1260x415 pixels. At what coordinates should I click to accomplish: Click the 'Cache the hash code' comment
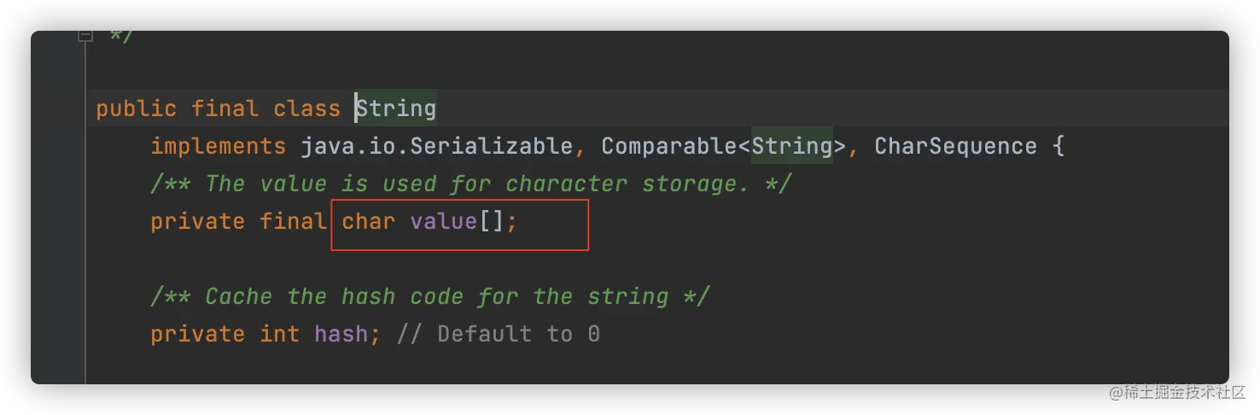[429, 297]
